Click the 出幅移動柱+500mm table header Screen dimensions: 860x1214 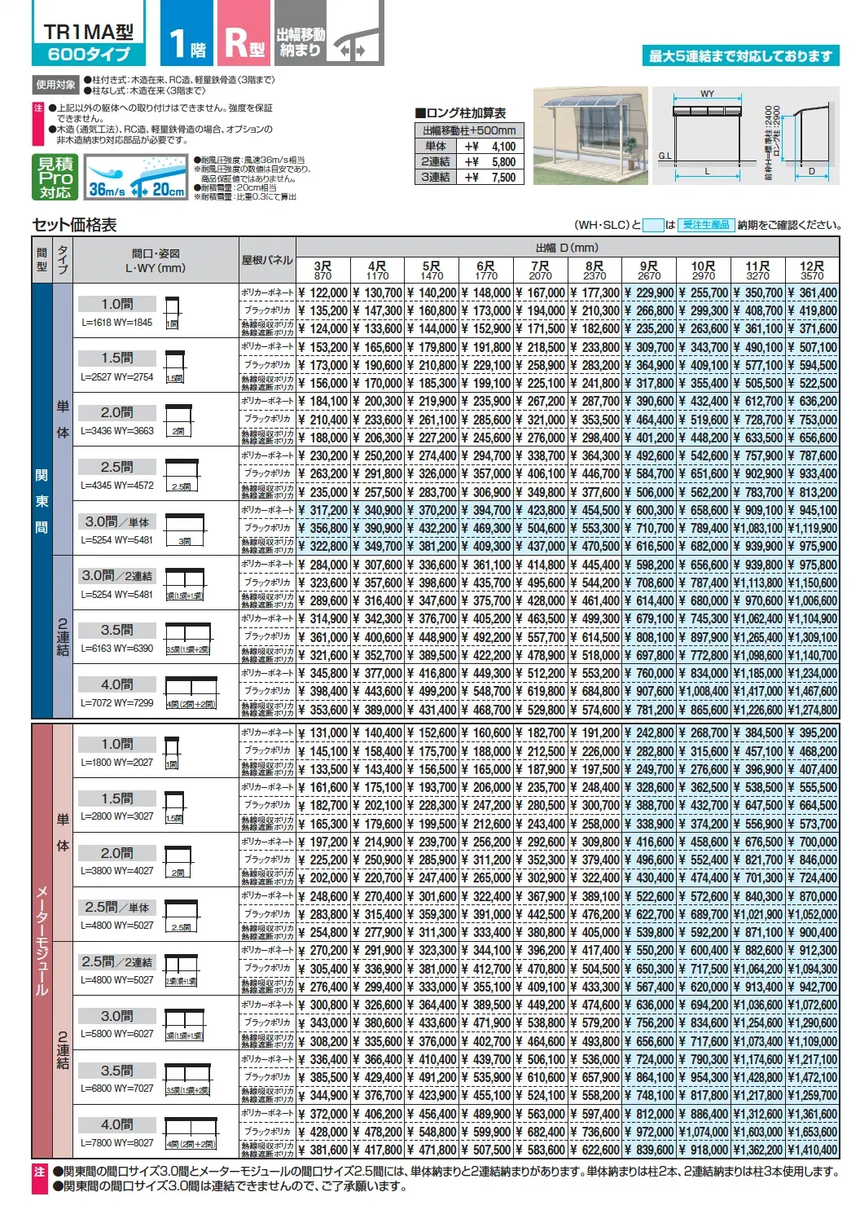[x=469, y=130]
